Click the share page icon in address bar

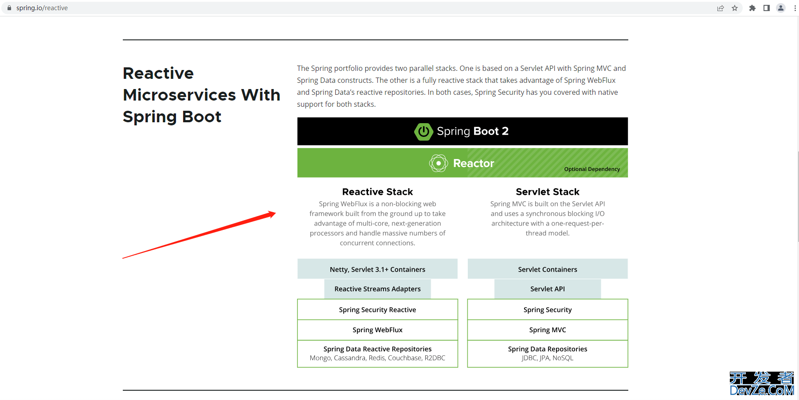click(x=721, y=8)
